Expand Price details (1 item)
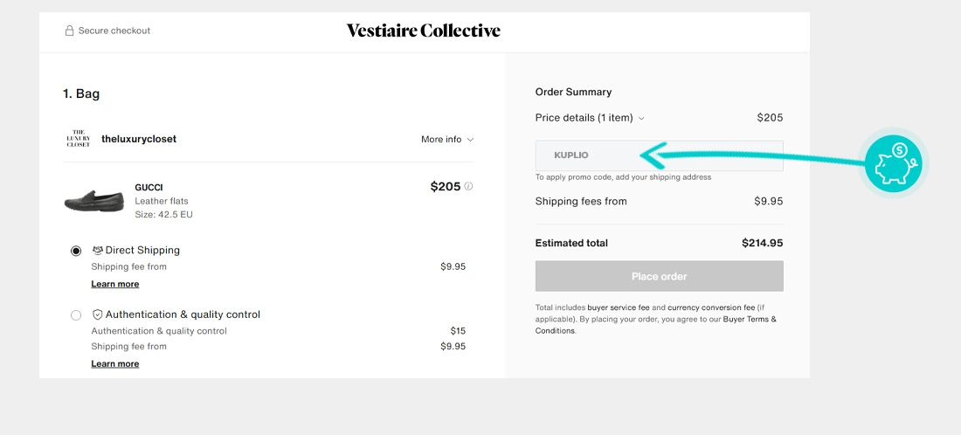 590,118
